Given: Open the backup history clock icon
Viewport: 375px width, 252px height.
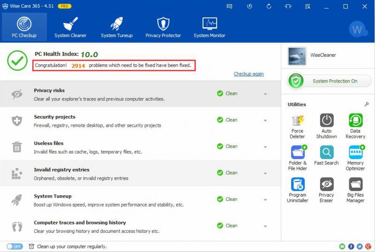Looking at the screenshot, I should (249, 7).
